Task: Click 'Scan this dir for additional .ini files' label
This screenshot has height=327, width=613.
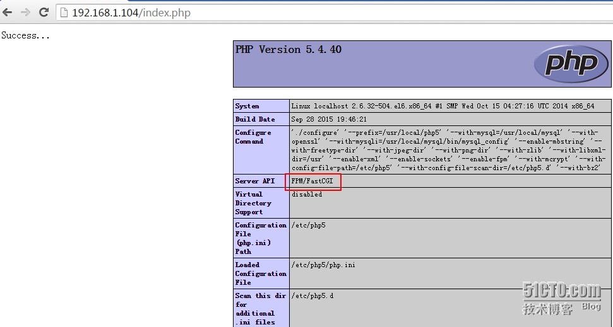Action: pos(260,309)
